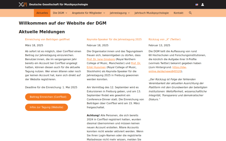Open the user account icon
This screenshot has height=141, width=226.
click(x=203, y=5)
